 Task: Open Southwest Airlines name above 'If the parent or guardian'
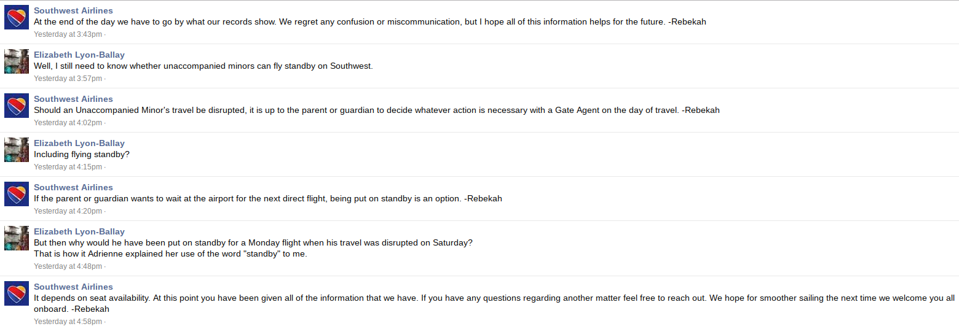[73, 187]
